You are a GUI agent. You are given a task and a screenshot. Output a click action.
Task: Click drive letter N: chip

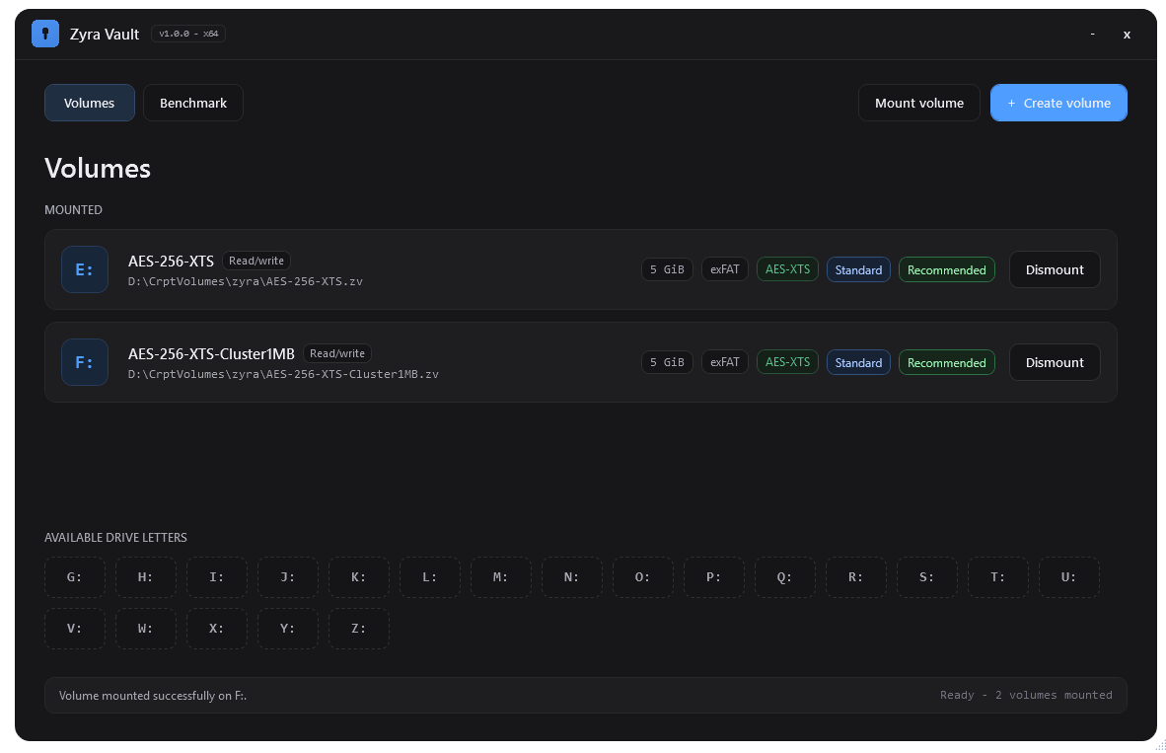click(x=572, y=577)
